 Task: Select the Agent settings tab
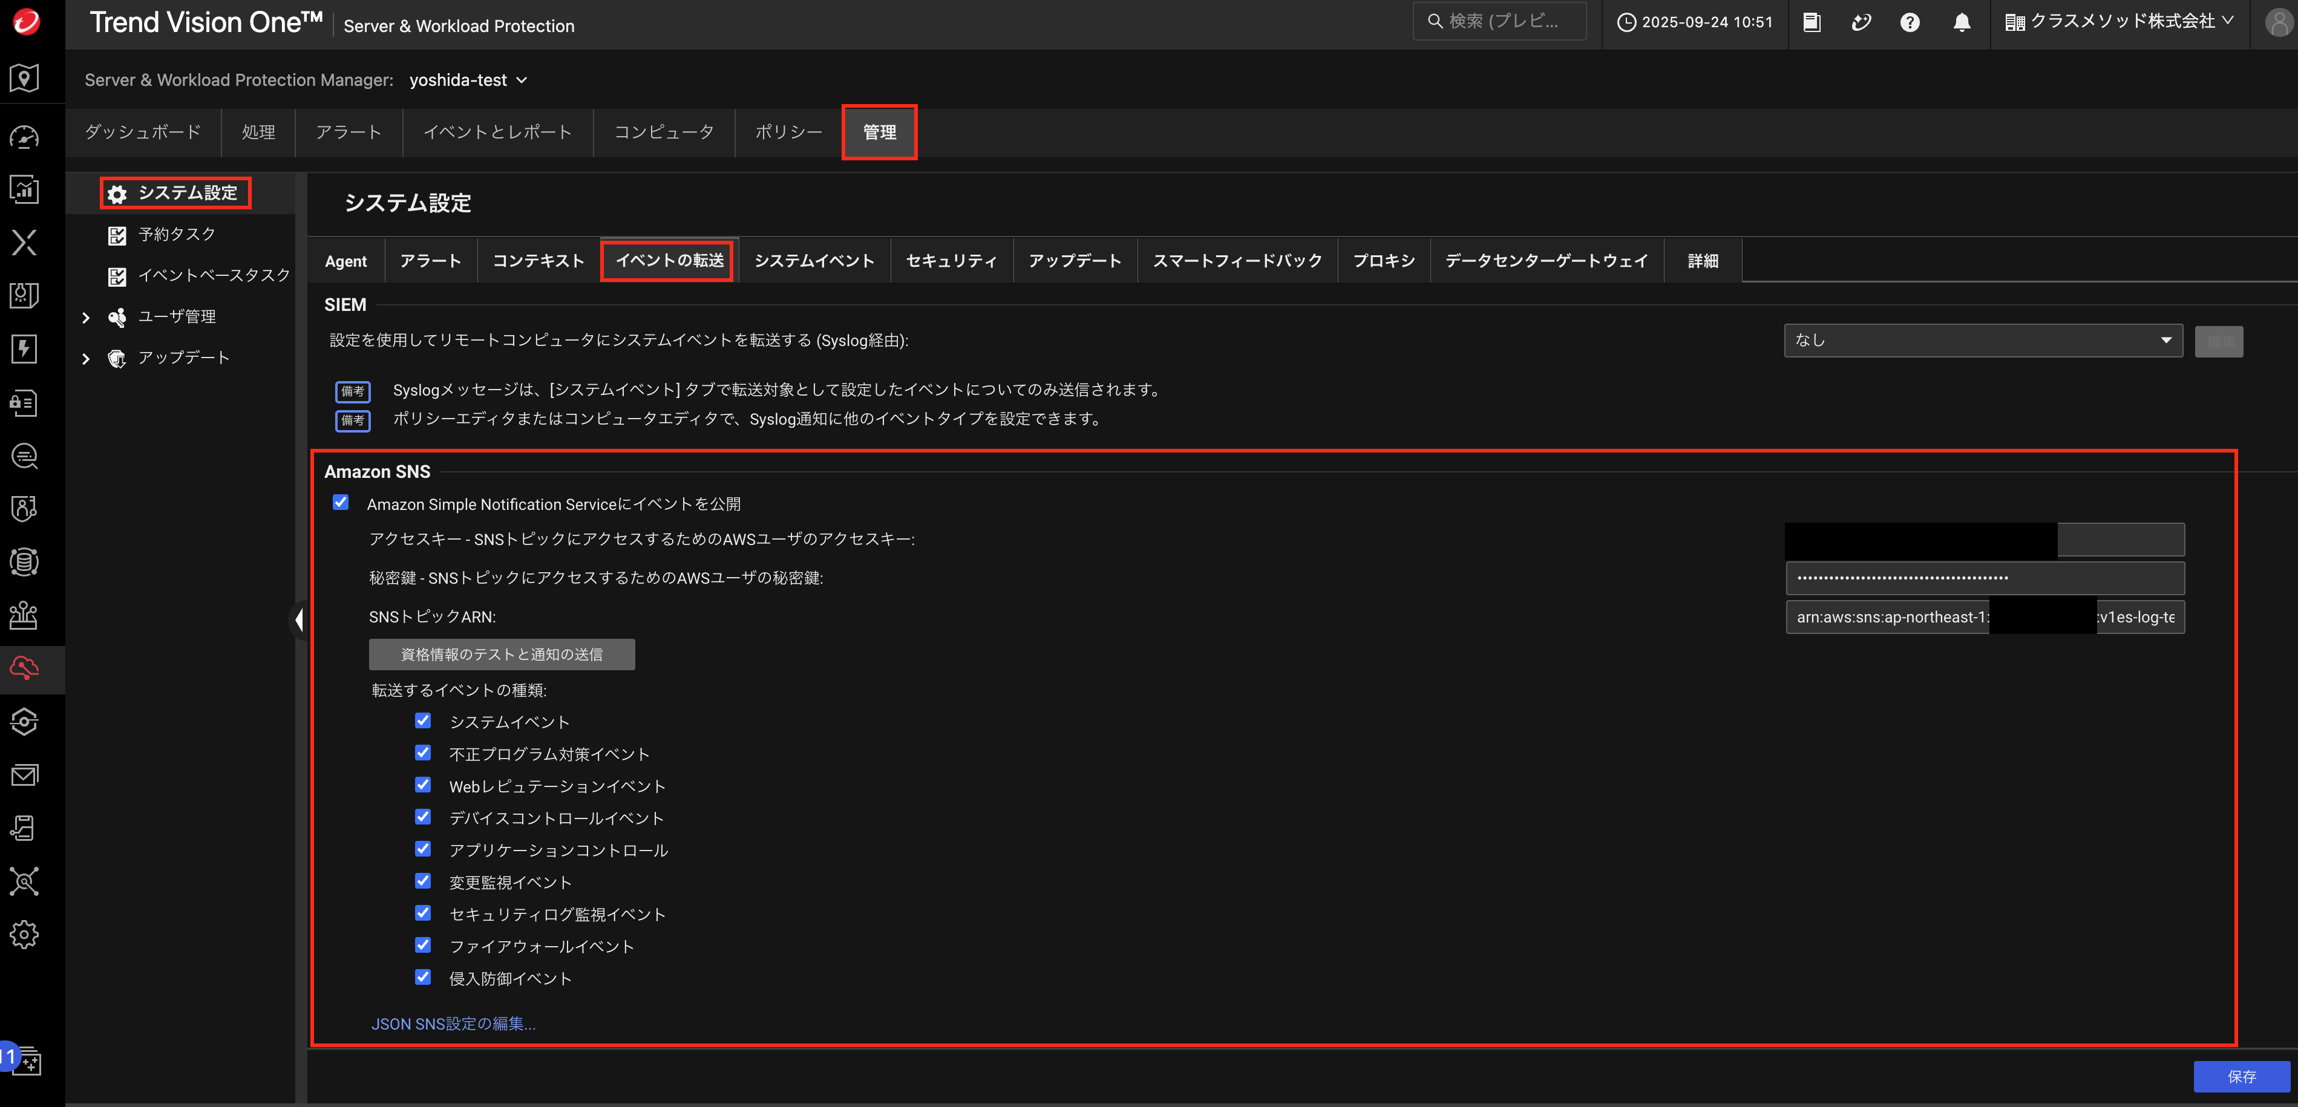(346, 261)
